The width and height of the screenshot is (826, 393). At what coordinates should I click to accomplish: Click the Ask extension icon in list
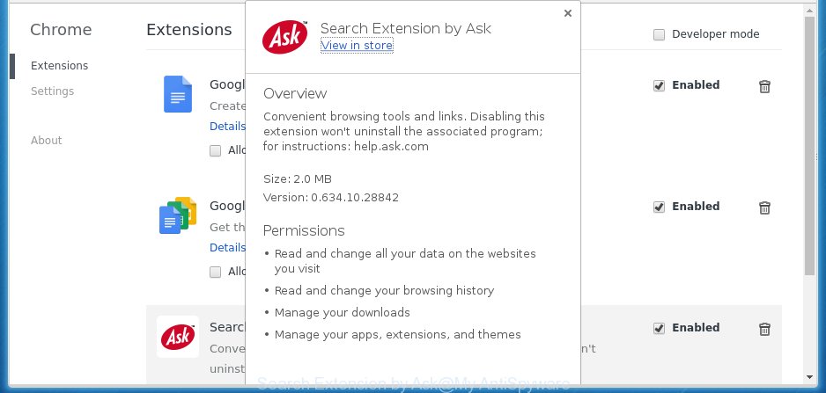click(178, 337)
